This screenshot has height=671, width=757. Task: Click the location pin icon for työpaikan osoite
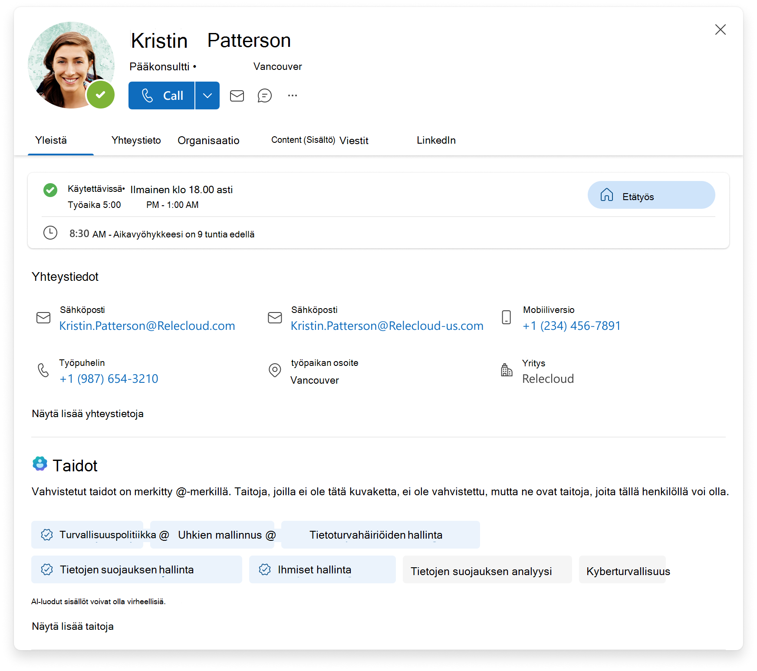click(275, 370)
